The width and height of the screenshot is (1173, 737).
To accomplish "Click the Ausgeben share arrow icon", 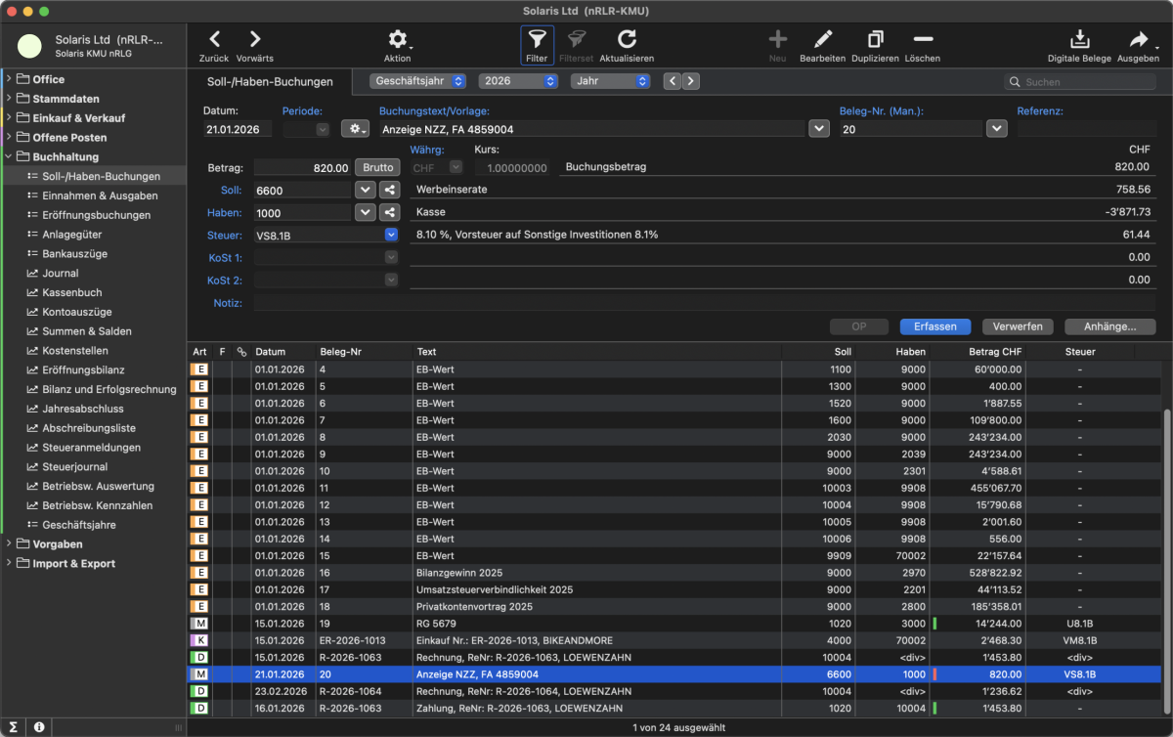I will coord(1138,40).
